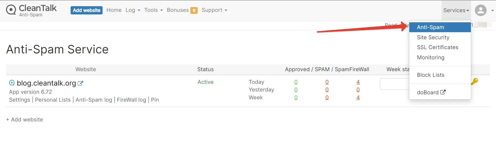Expand the Tools dropdown menu
The width and height of the screenshot is (496, 168).
pos(153,10)
